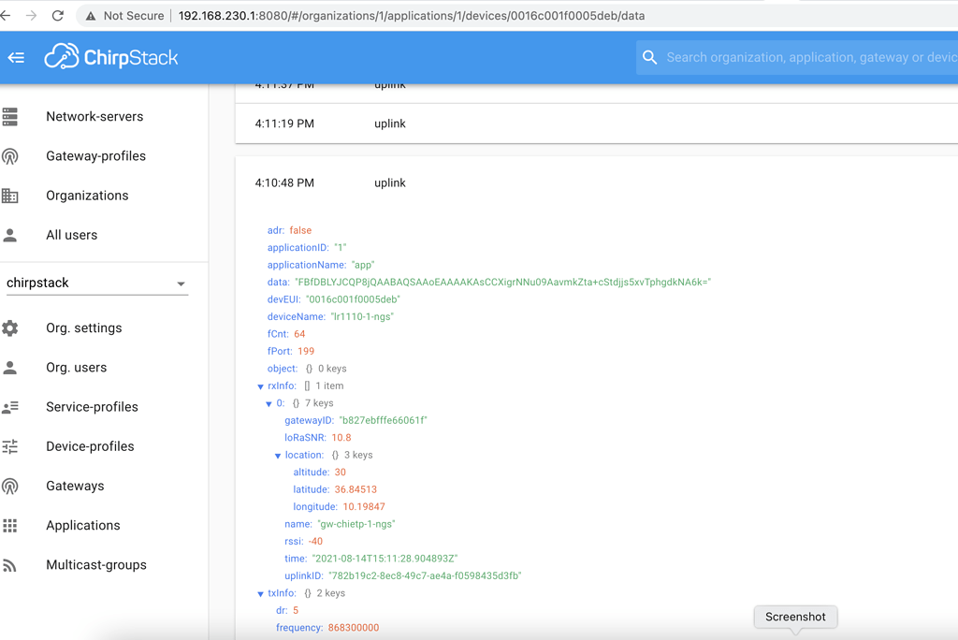Viewport: 958px width, 640px height.
Task: Click the Multicast-groups feed icon
Action: click(10, 565)
